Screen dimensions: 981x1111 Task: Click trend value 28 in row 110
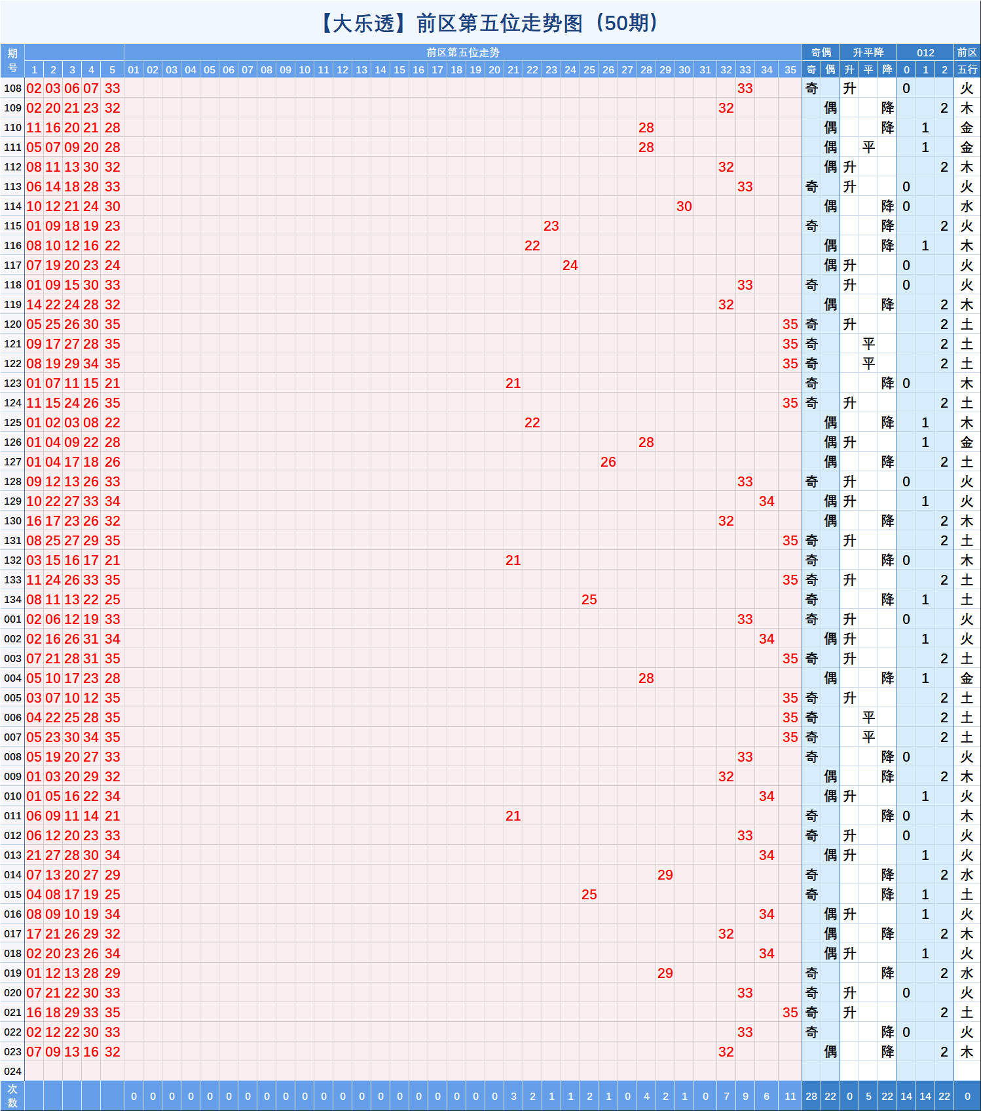point(646,127)
